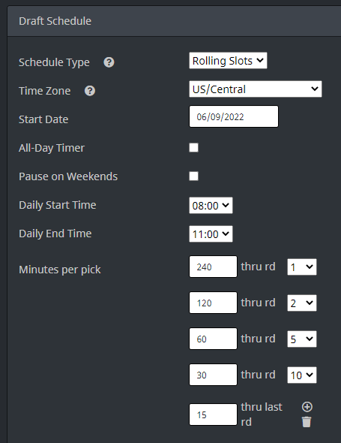Image resolution: width=341 pixels, height=443 pixels.
Task: Select the 30 minutes per pick field
Action: (213, 375)
